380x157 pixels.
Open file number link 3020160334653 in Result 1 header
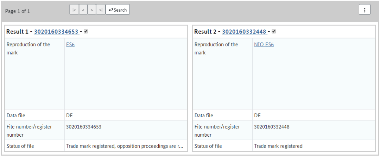pos(56,32)
